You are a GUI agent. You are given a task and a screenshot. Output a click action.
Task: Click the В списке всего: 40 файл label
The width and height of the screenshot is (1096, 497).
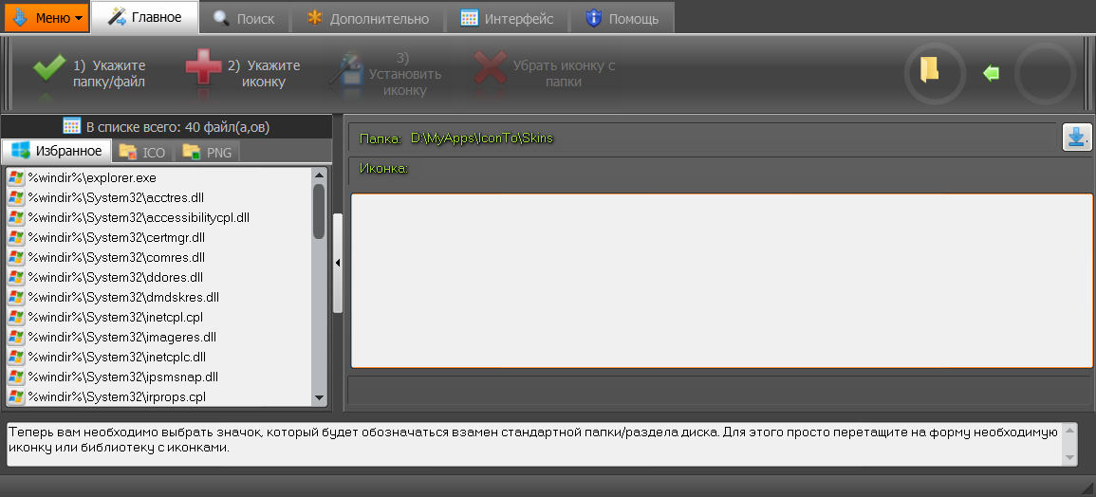point(177,127)
